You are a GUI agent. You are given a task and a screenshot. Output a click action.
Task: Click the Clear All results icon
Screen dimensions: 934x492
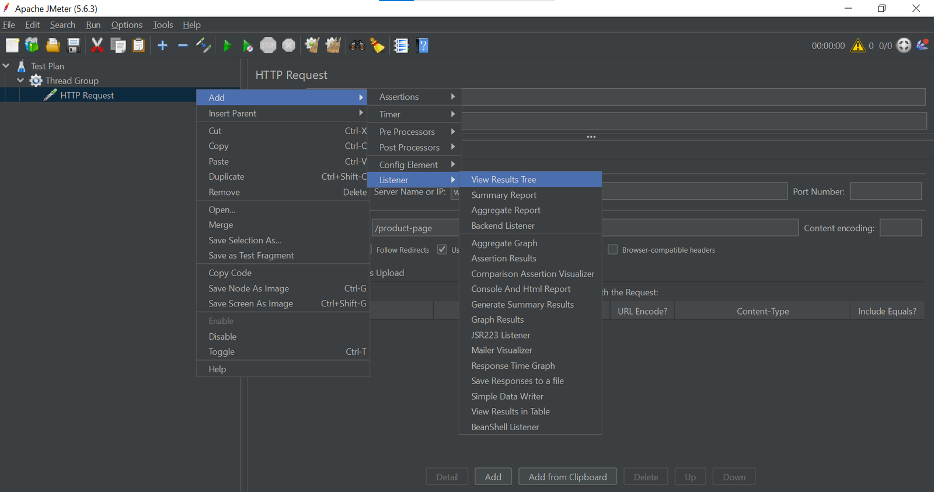coord(333,46)
